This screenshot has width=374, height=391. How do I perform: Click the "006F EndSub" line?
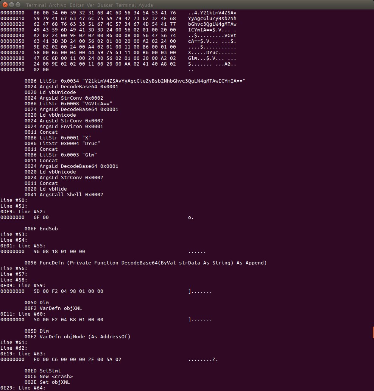pyautogui.click(x=41, y=229)
